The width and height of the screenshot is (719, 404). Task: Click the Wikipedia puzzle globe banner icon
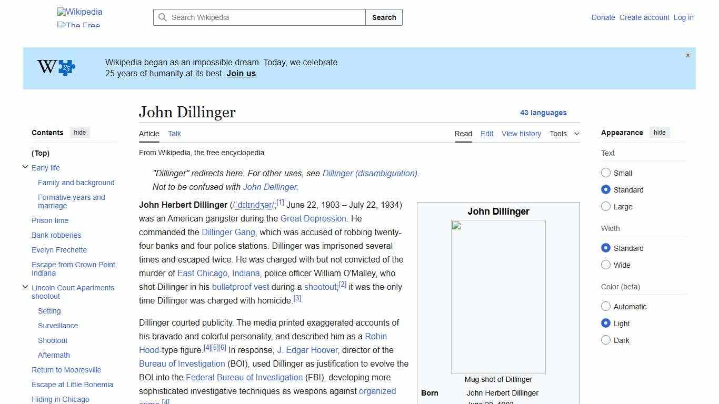[53, 67]
